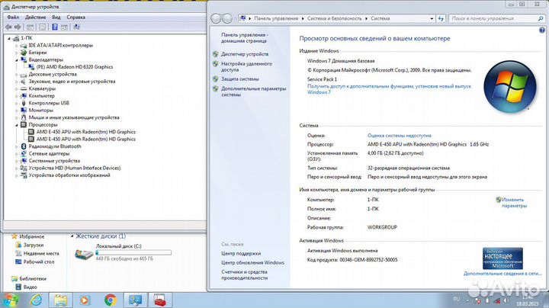Click the help question mark icon in System window
This screenshot has width=549, height=308.
tap(542, 30)
